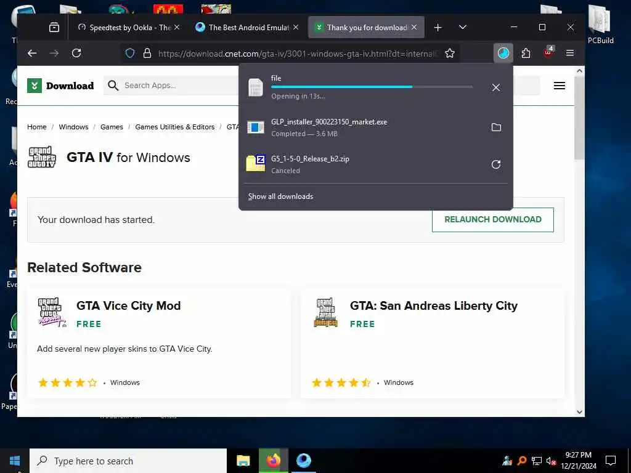Click GTA San Andreas Liberty City thumbnail
Image resolution: width=631 pixels, height=473 pixels.
tap(325, 312)
